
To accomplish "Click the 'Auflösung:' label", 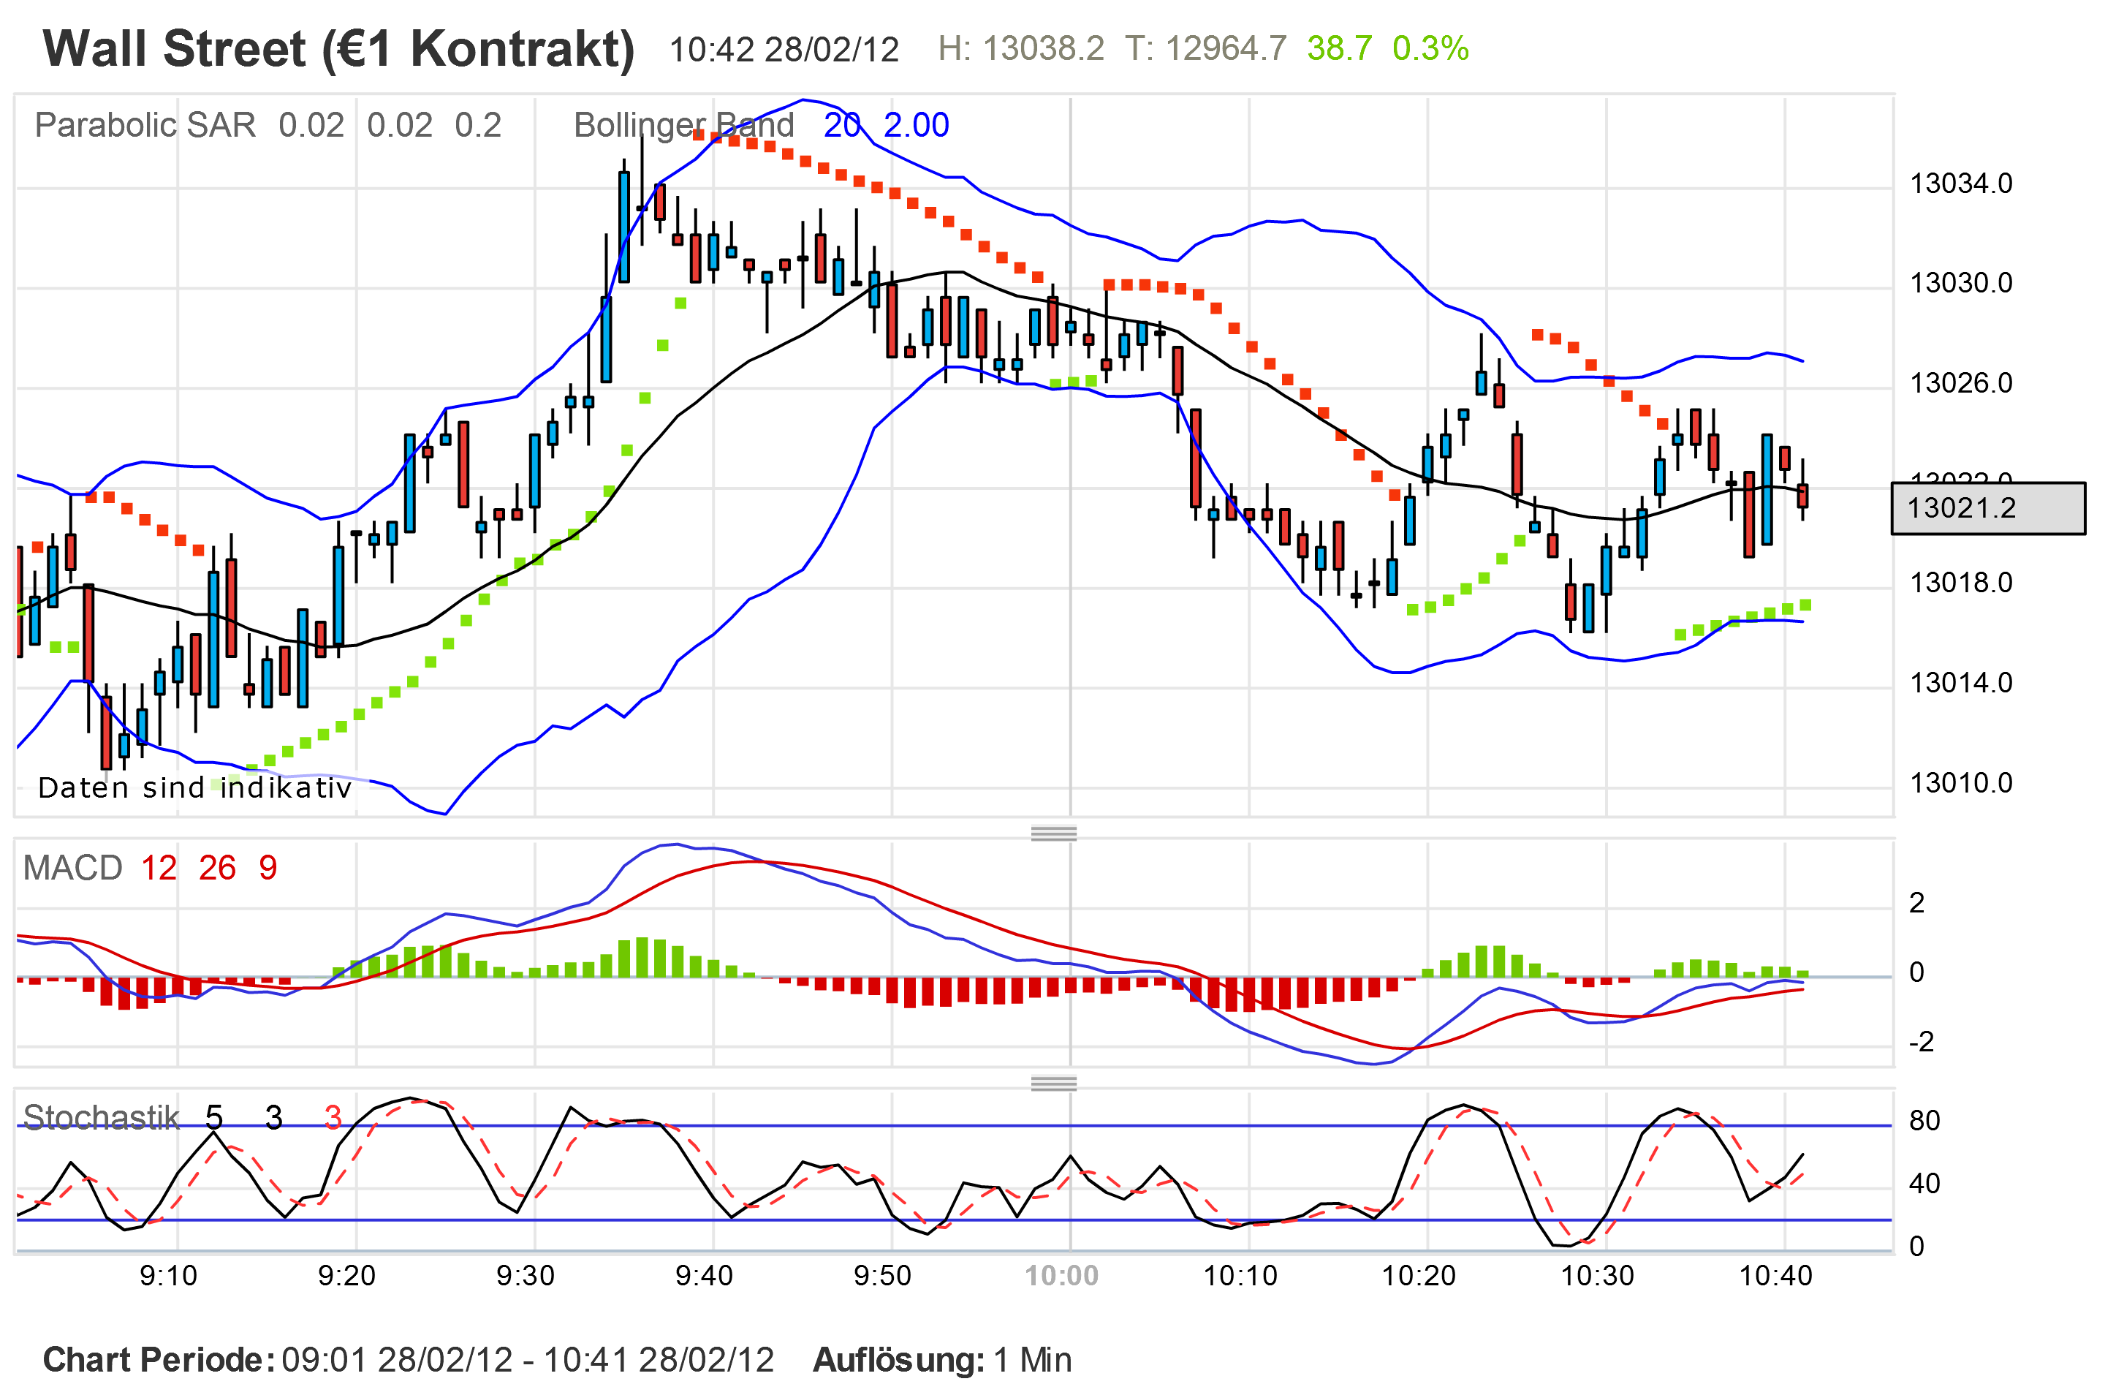I will 898,1361.
